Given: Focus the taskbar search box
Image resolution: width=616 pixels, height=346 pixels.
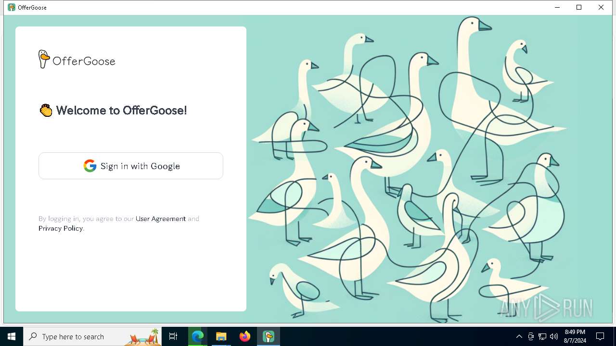Looking at the screenshot, I should tap(93, 336).
